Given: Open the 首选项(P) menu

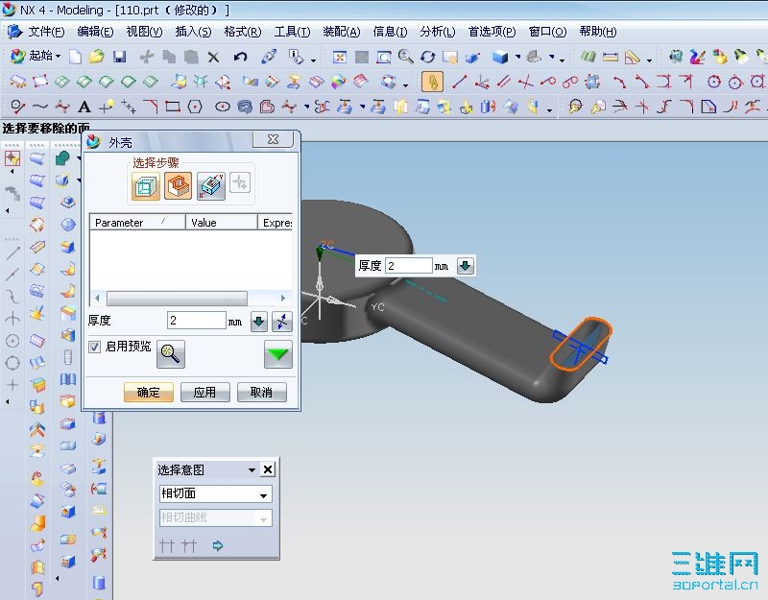Looking at the screenshot, I should (492, 32).
